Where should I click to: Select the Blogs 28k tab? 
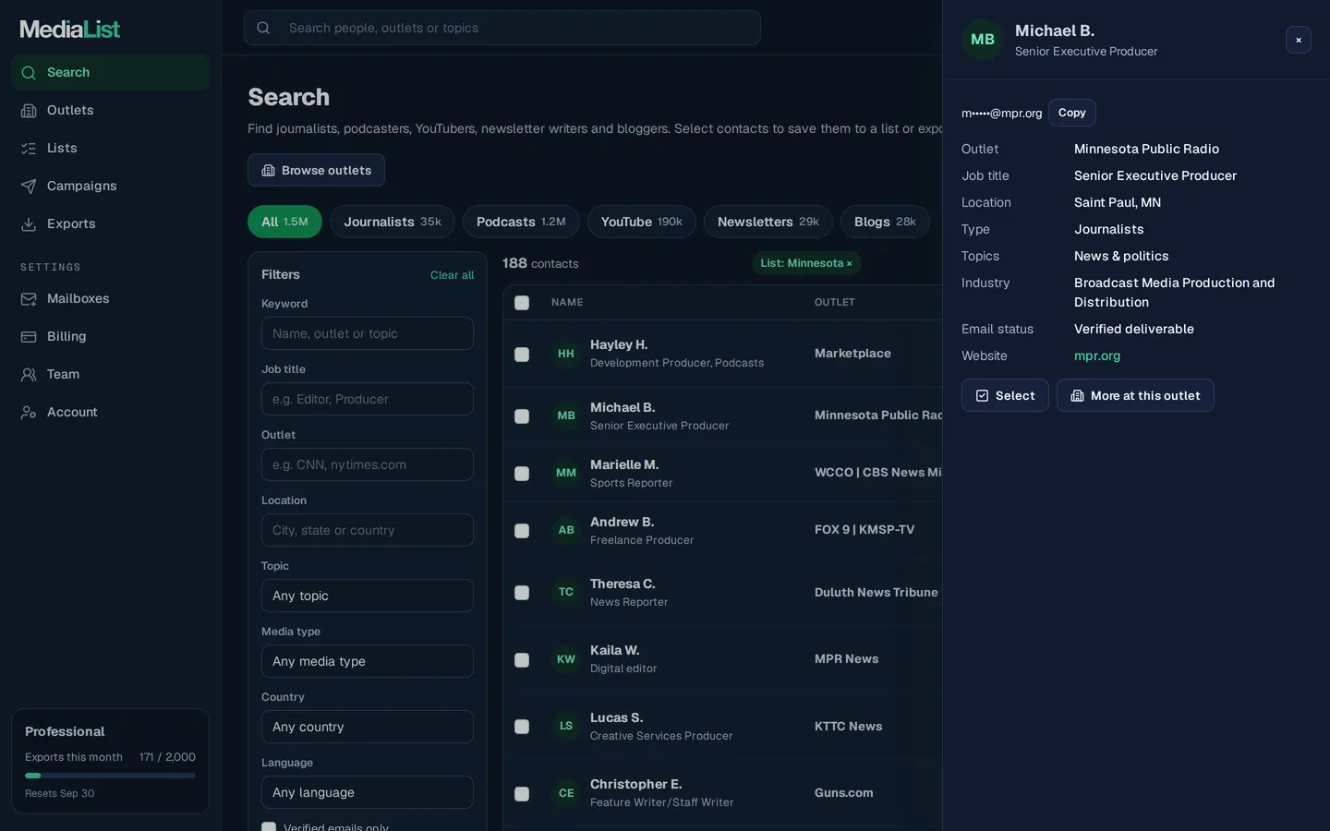coord(885,222)
